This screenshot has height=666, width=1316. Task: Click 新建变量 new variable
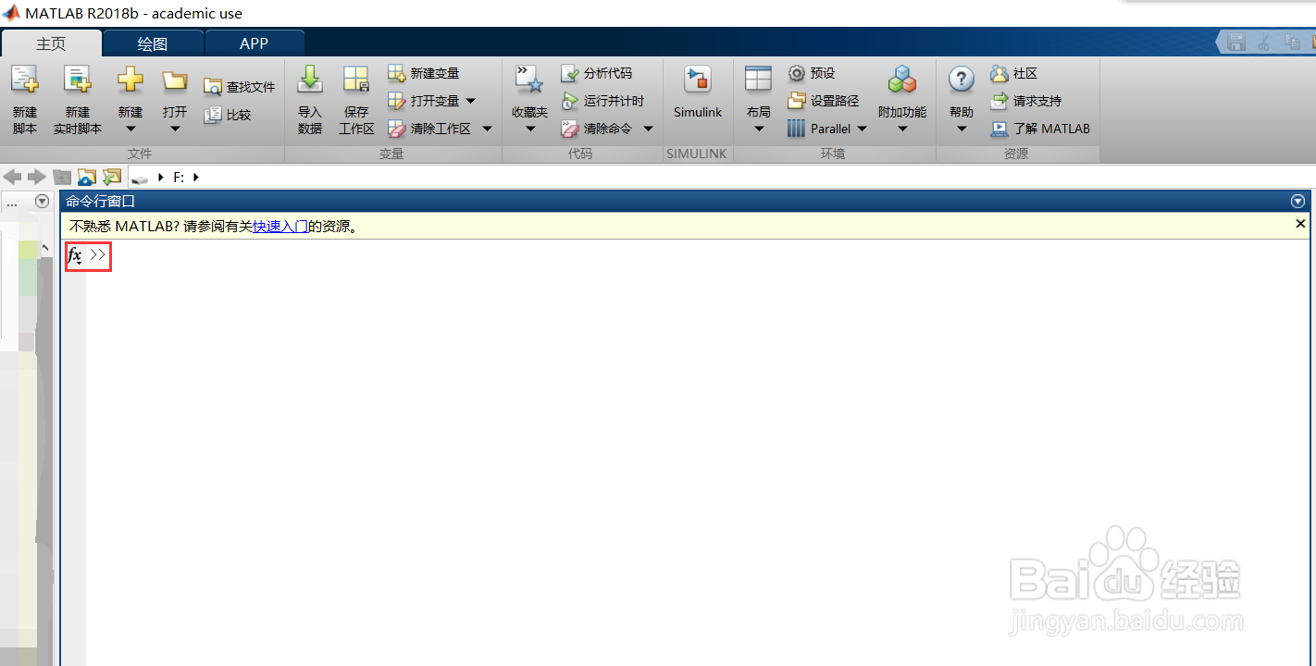pos(424,73)
